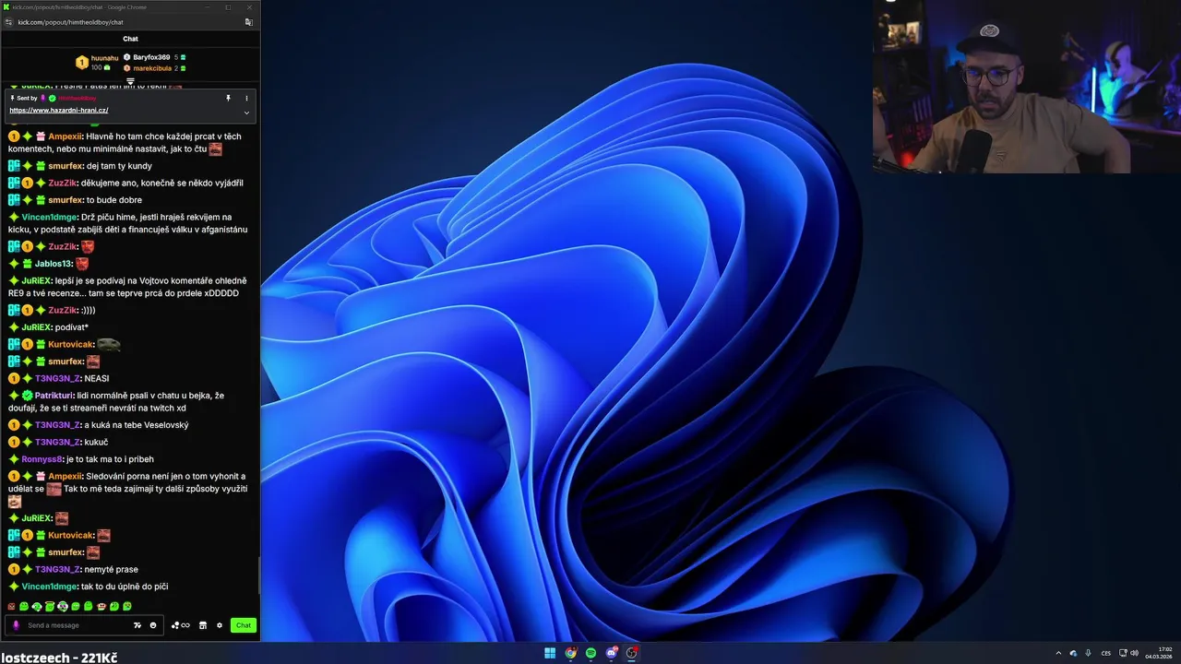Open the emote picker smiley icon
1181x664 pixels.
click(153, 625)
